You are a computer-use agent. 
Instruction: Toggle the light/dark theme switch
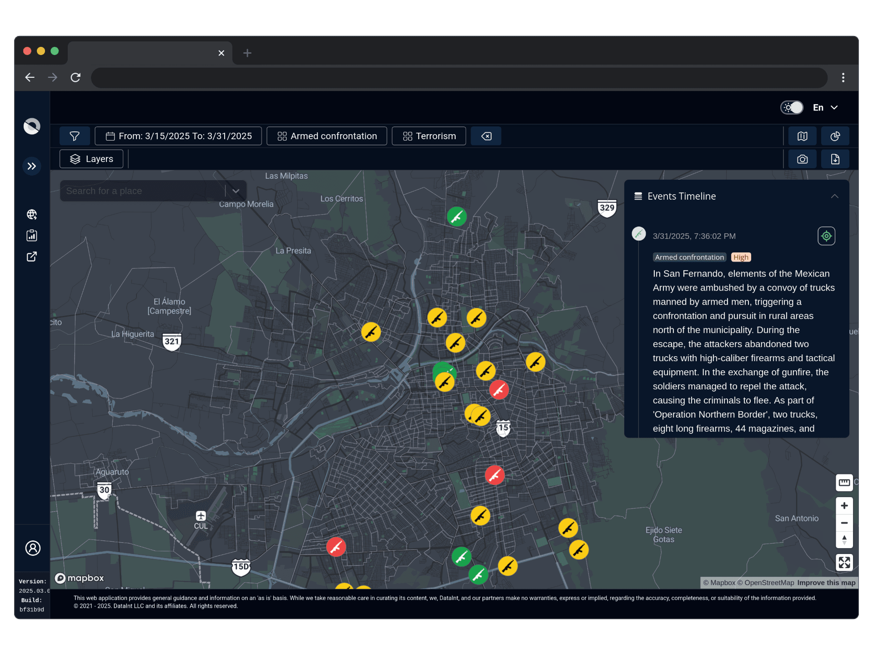(x=792, y=108)
